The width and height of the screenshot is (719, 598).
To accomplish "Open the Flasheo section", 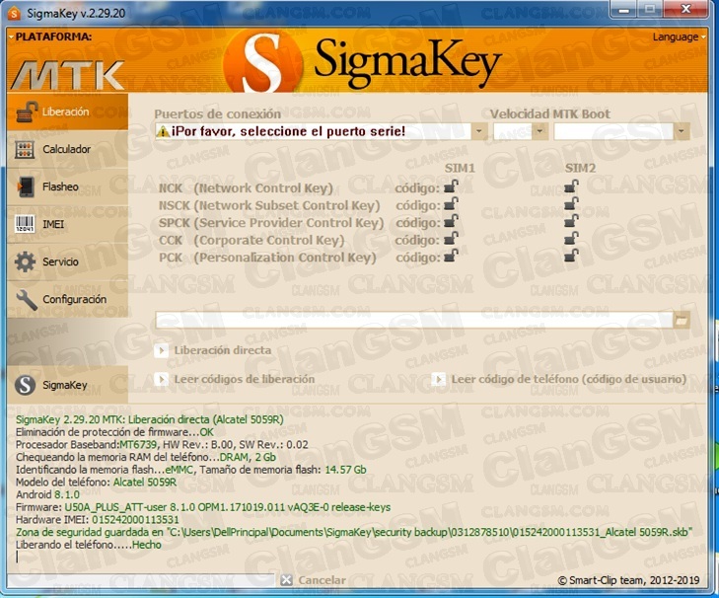I will pos(67,187).
